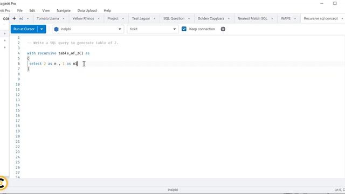Click inslpbi in the status bar
The height and width of the screenshot is (194, 345).
[x=173, y=190]
